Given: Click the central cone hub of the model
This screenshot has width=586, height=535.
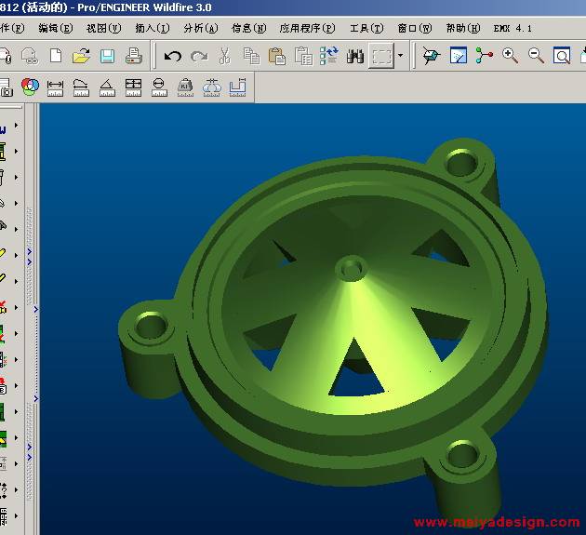Looking at the screenshot, I should click(x=351, y=268).
